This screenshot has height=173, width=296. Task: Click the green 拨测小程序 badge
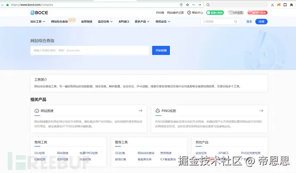point(215,12)
